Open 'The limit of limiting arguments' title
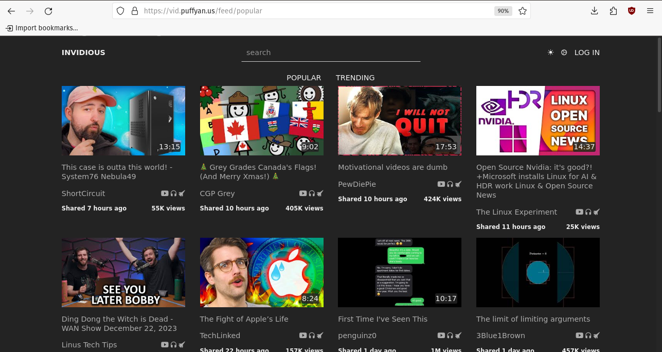The image size is (662, 352). (x=533, y=319)
